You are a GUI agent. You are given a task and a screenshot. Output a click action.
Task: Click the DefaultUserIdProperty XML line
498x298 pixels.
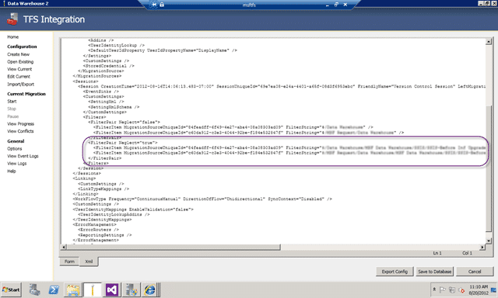(163, 50)
